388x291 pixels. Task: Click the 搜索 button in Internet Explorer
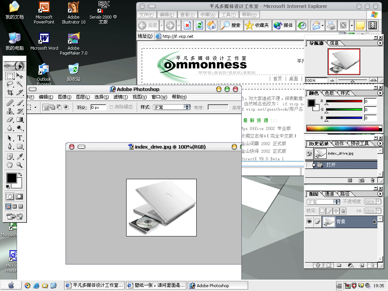point(231,25)
